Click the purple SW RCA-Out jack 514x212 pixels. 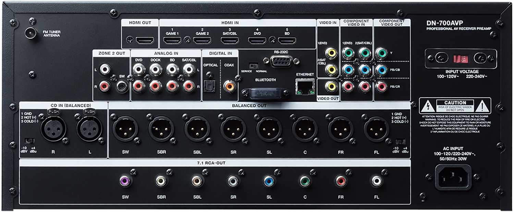[125, 181]
